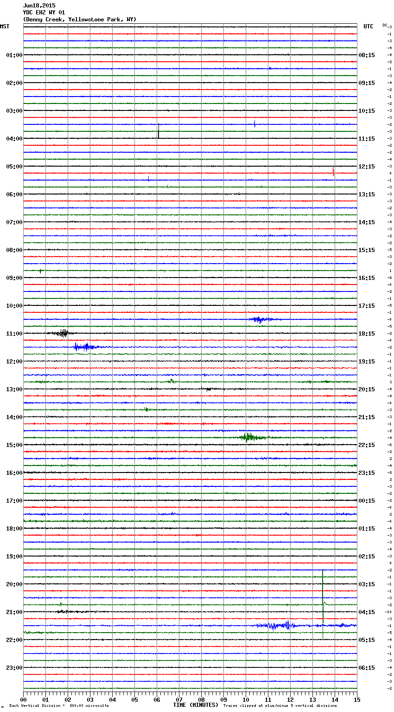Image resolution: width=394 pixels, height=712 pixels.
Task: Click the minute 10 tick label on bottom axis
Action: 246,699
